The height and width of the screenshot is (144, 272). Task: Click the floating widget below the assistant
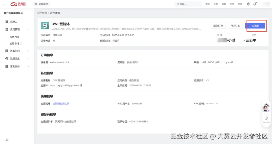pos(266,120)
